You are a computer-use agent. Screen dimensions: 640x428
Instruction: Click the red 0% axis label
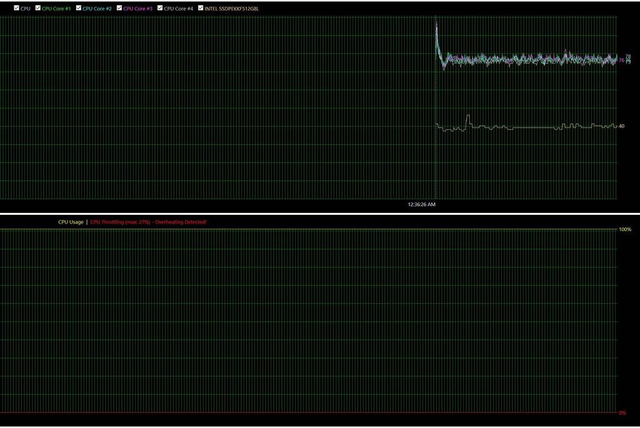[x=622, y=413]
